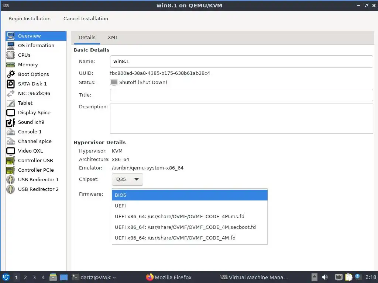
Task: Switch to the XML tab
Action: (113, 38)
